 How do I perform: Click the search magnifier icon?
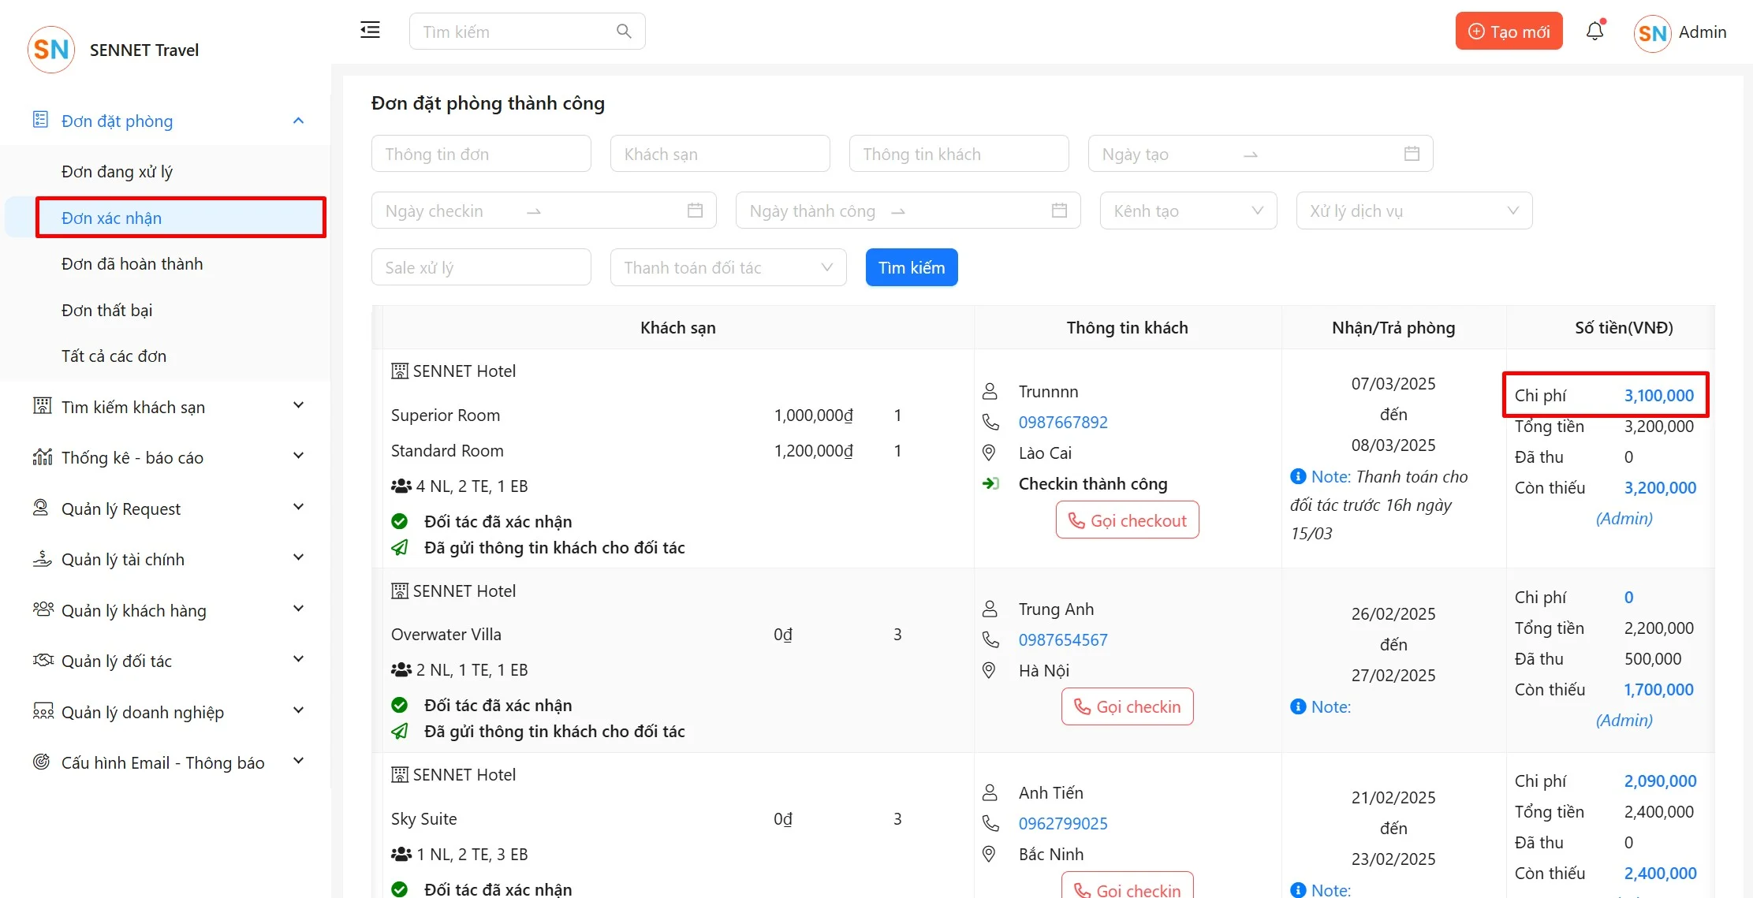[624, 32]
